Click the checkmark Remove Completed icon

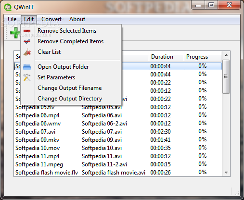27,41
